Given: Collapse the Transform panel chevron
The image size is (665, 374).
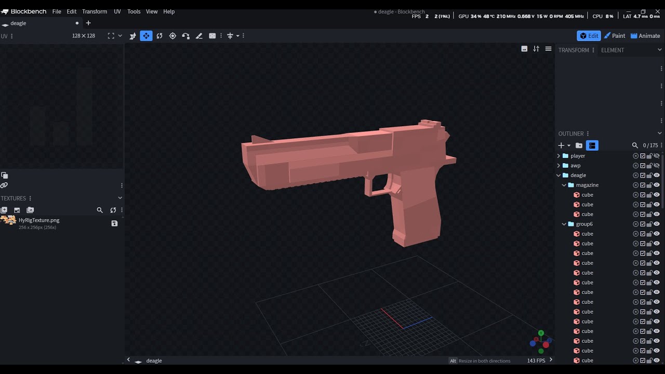Looking at the screenshot, I should click(x=660, y=50).
